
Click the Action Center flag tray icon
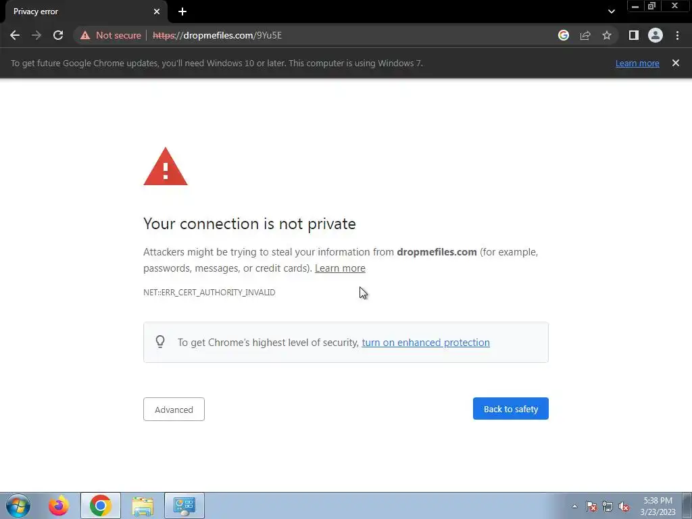point(591,506)
